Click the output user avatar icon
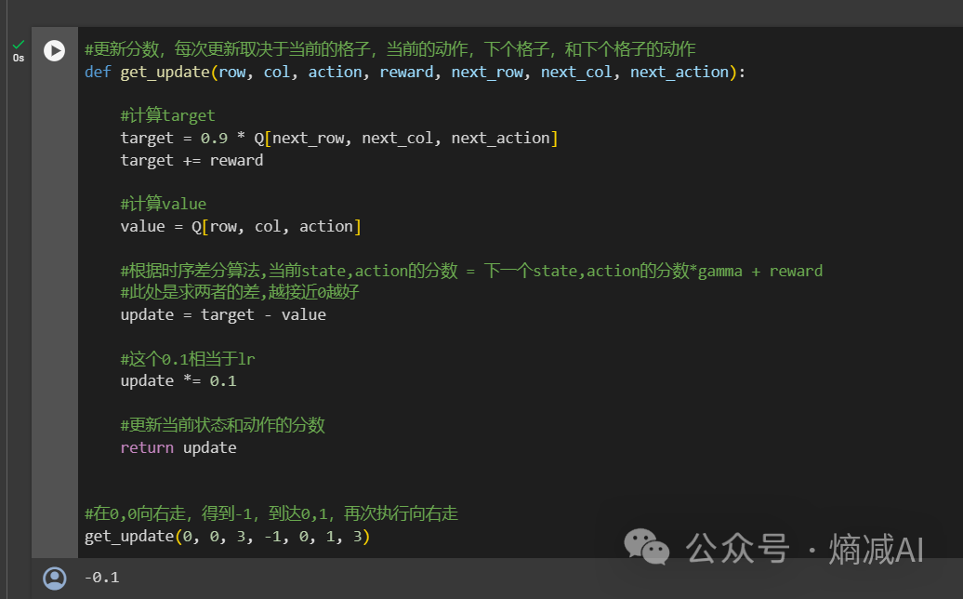Image resolution: width=963 pixels, height=599 pixels. 55,579
